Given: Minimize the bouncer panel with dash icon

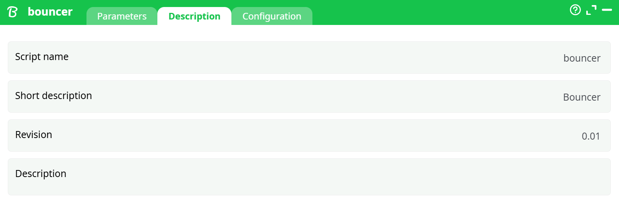Looking at the screenshot, I should pos(607,10).
